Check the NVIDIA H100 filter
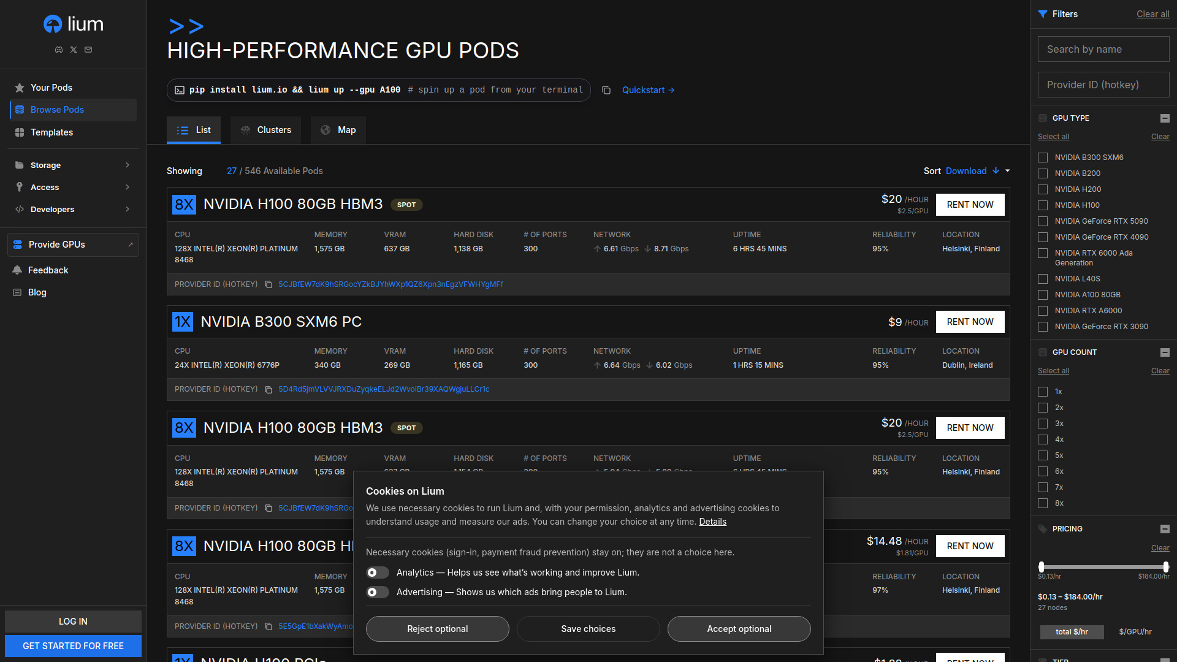1177x662 pixels. click(x=1043, y=205)
